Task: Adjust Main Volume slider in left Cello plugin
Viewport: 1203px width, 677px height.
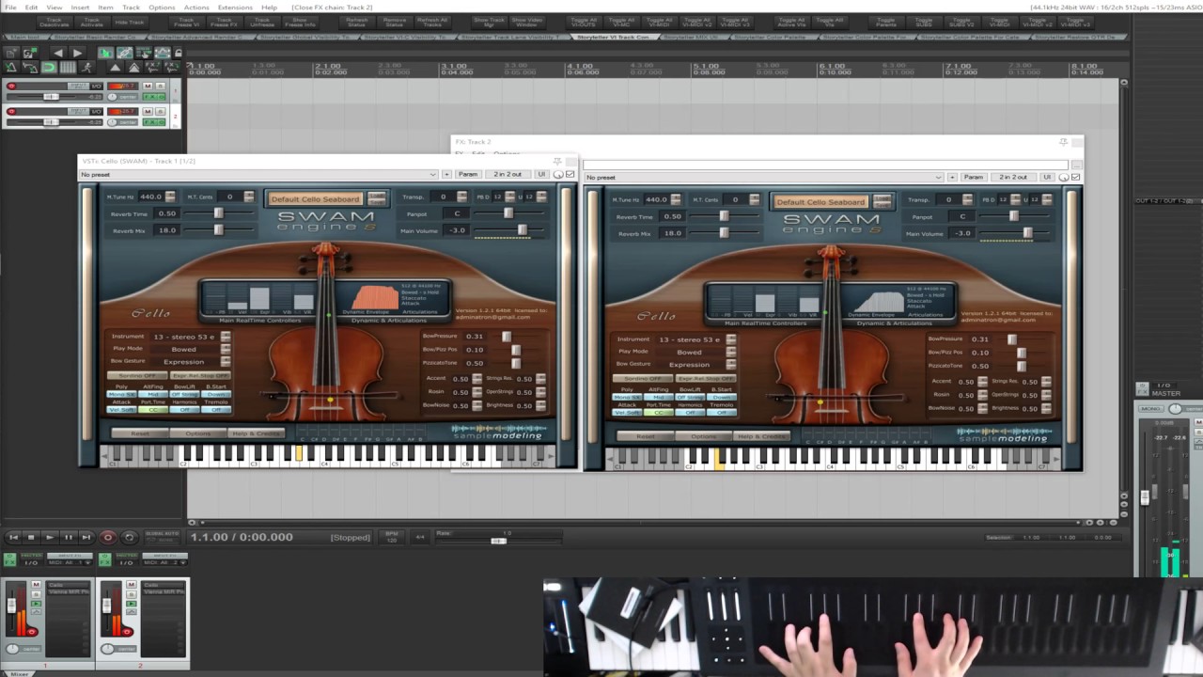Action: coord(509,229)
